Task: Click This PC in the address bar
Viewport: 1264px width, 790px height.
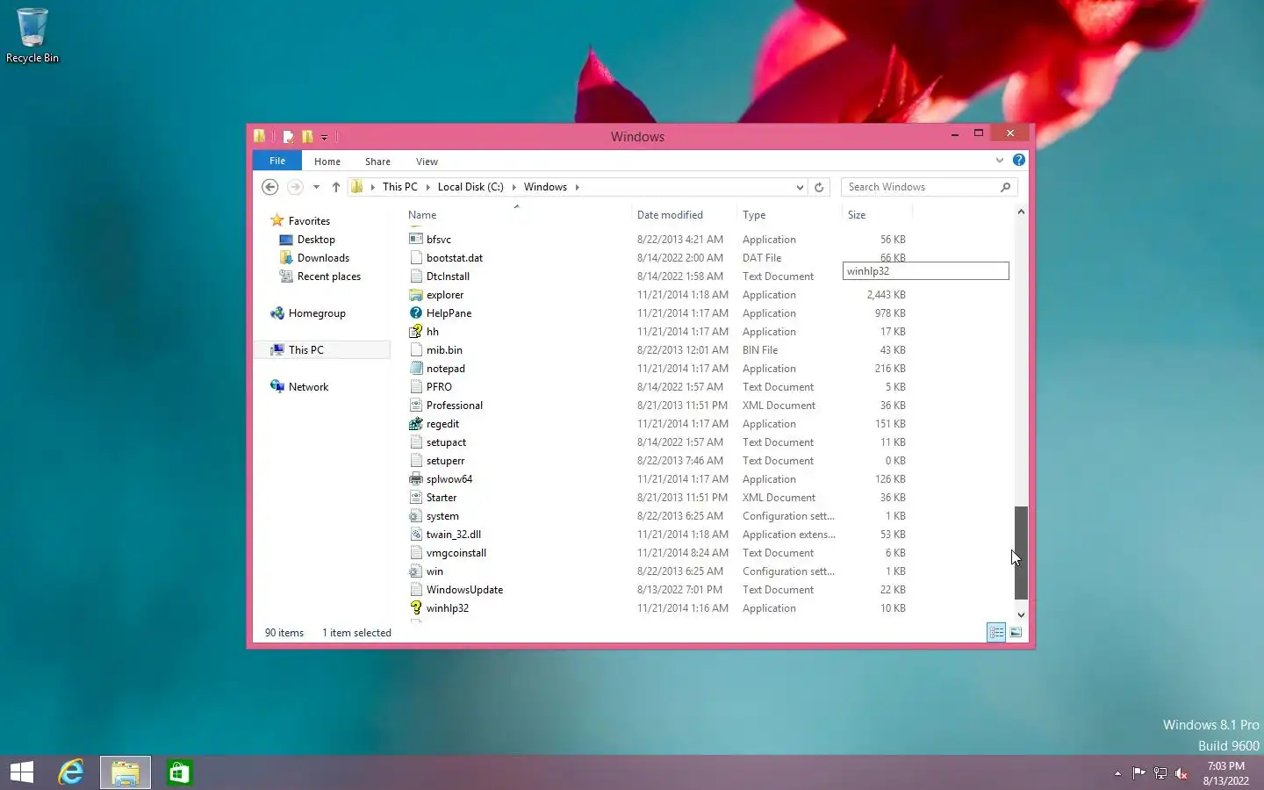Action: click(399, 187)
